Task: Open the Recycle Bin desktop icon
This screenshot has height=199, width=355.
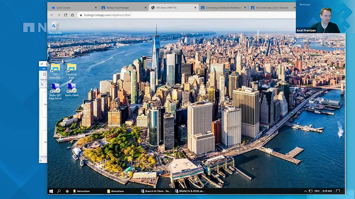Action: [55, 28]
